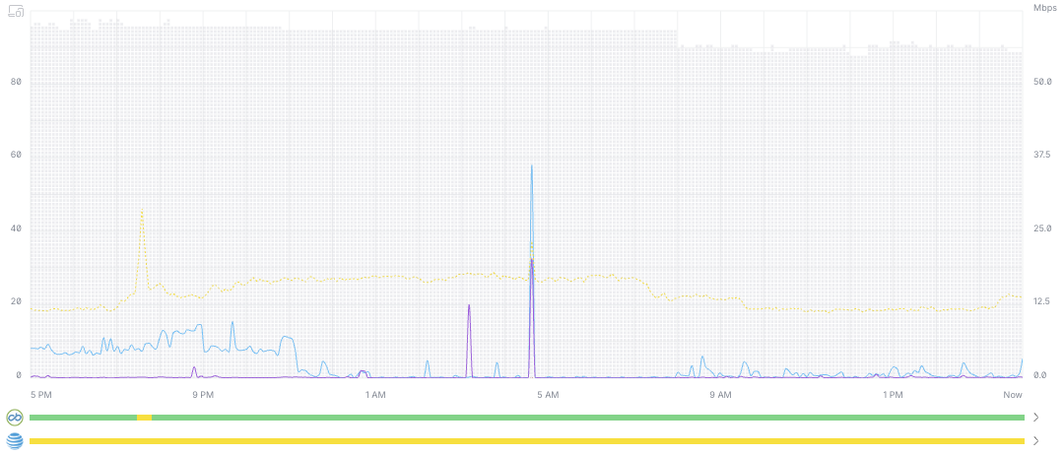This screenshot has width=1064, height=455.
Task: Select the AT&T globe icon
Action: 15,441
